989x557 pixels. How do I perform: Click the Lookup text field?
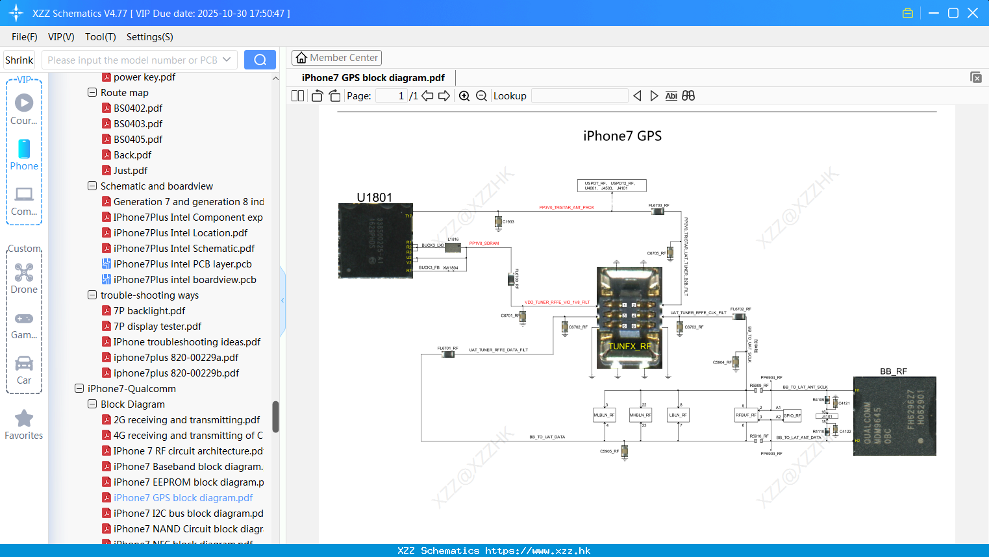click(x=579, y=96)
